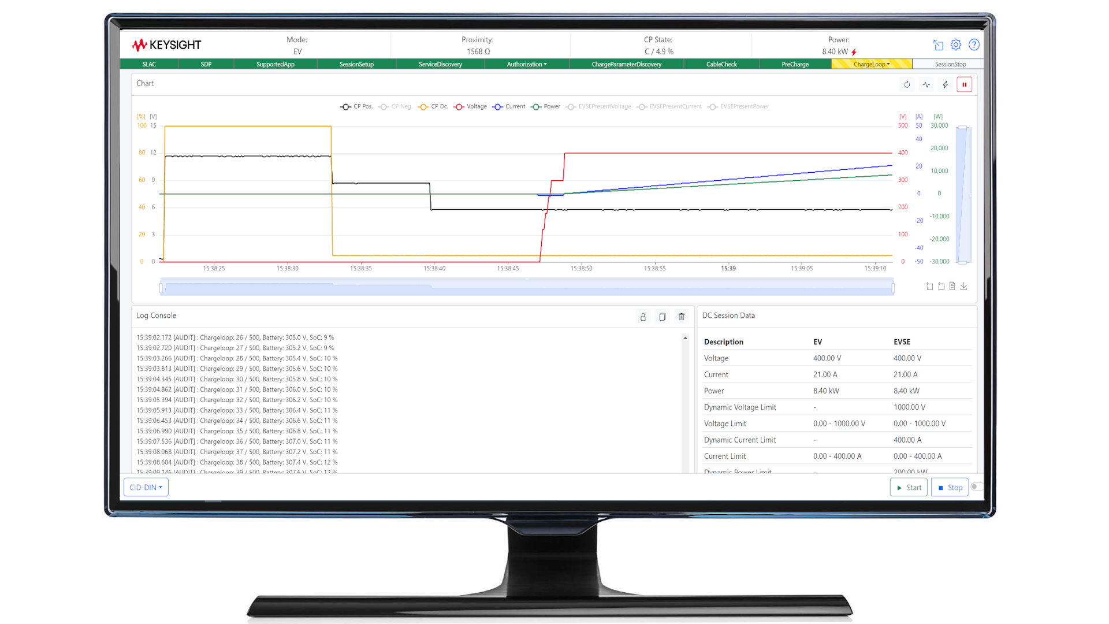This screenshot has width=1109, height=624.
Task: Click the lightning bolt chart icon
Action: pyautogui.click(x=945, y=84)
